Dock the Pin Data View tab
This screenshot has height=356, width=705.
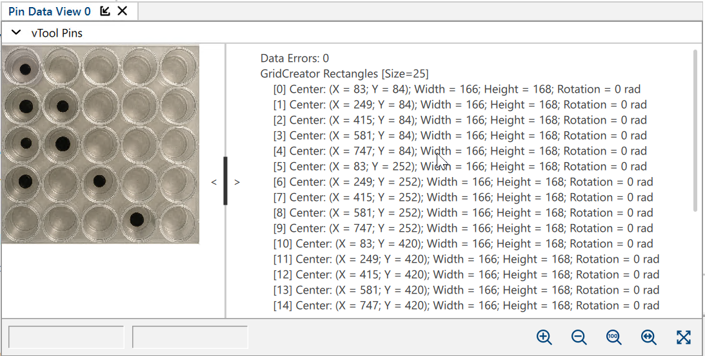(x=105, y=11)
